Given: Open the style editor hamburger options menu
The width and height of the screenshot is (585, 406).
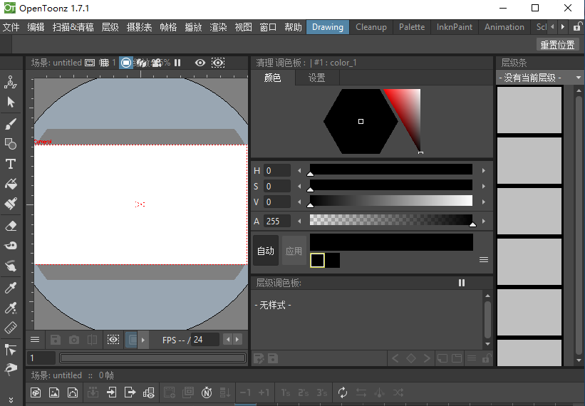Looking at the screenshot, I should 484,260.
